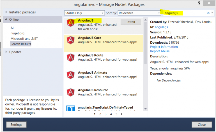Click the angularjs.TypeScript.DefinitelyTyped package icon
Image resolution: width=216 pixels, height=132 pixels.
(x=70, y=108)
